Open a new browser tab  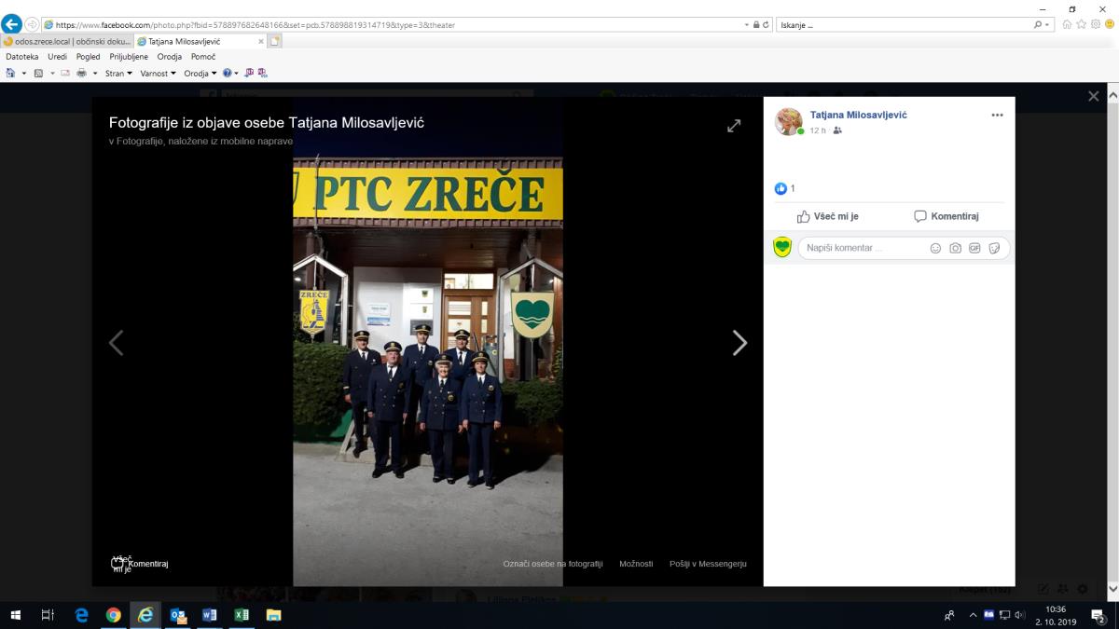point(274,41)
